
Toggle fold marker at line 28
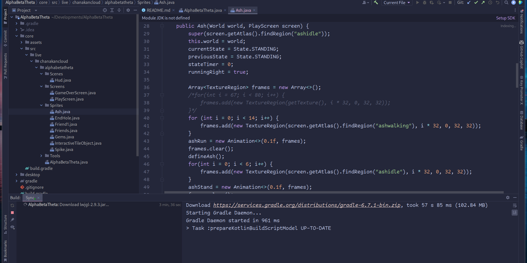pyautogui.click(x=162, y=26)
